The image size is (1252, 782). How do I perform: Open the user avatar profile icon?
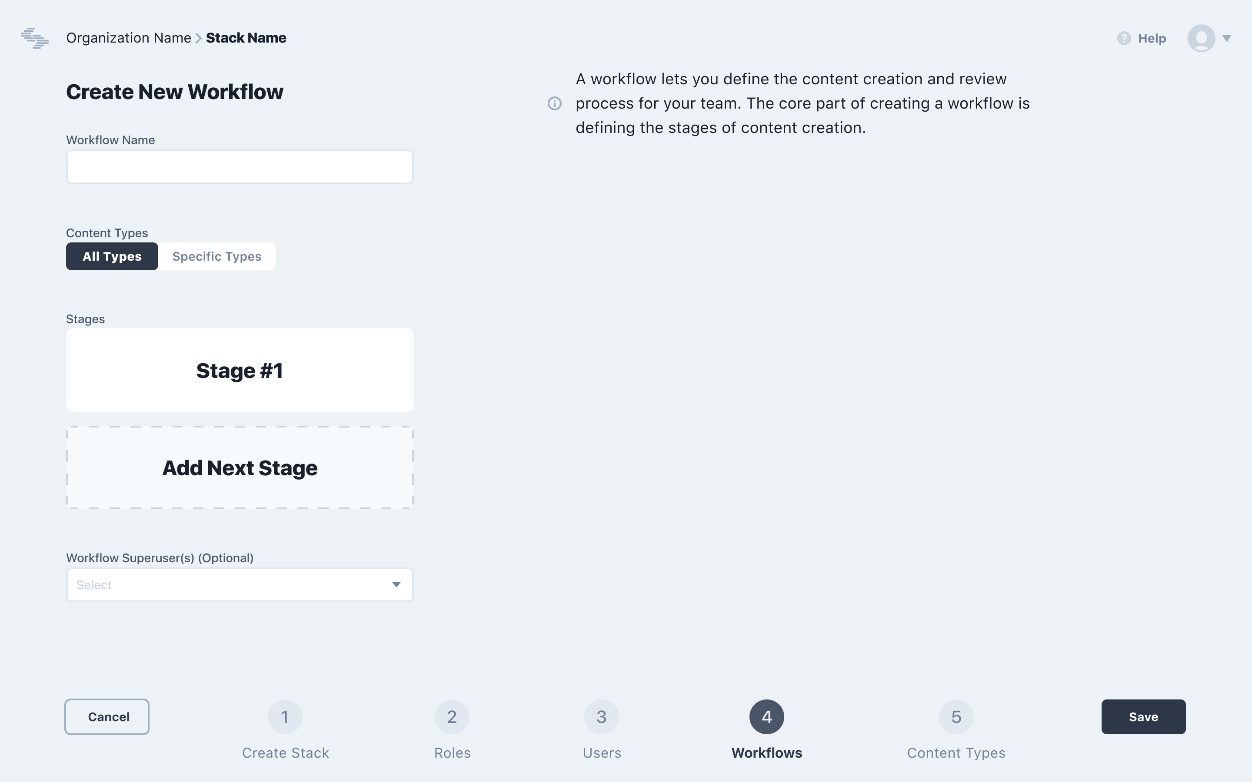coord(1201,38)
